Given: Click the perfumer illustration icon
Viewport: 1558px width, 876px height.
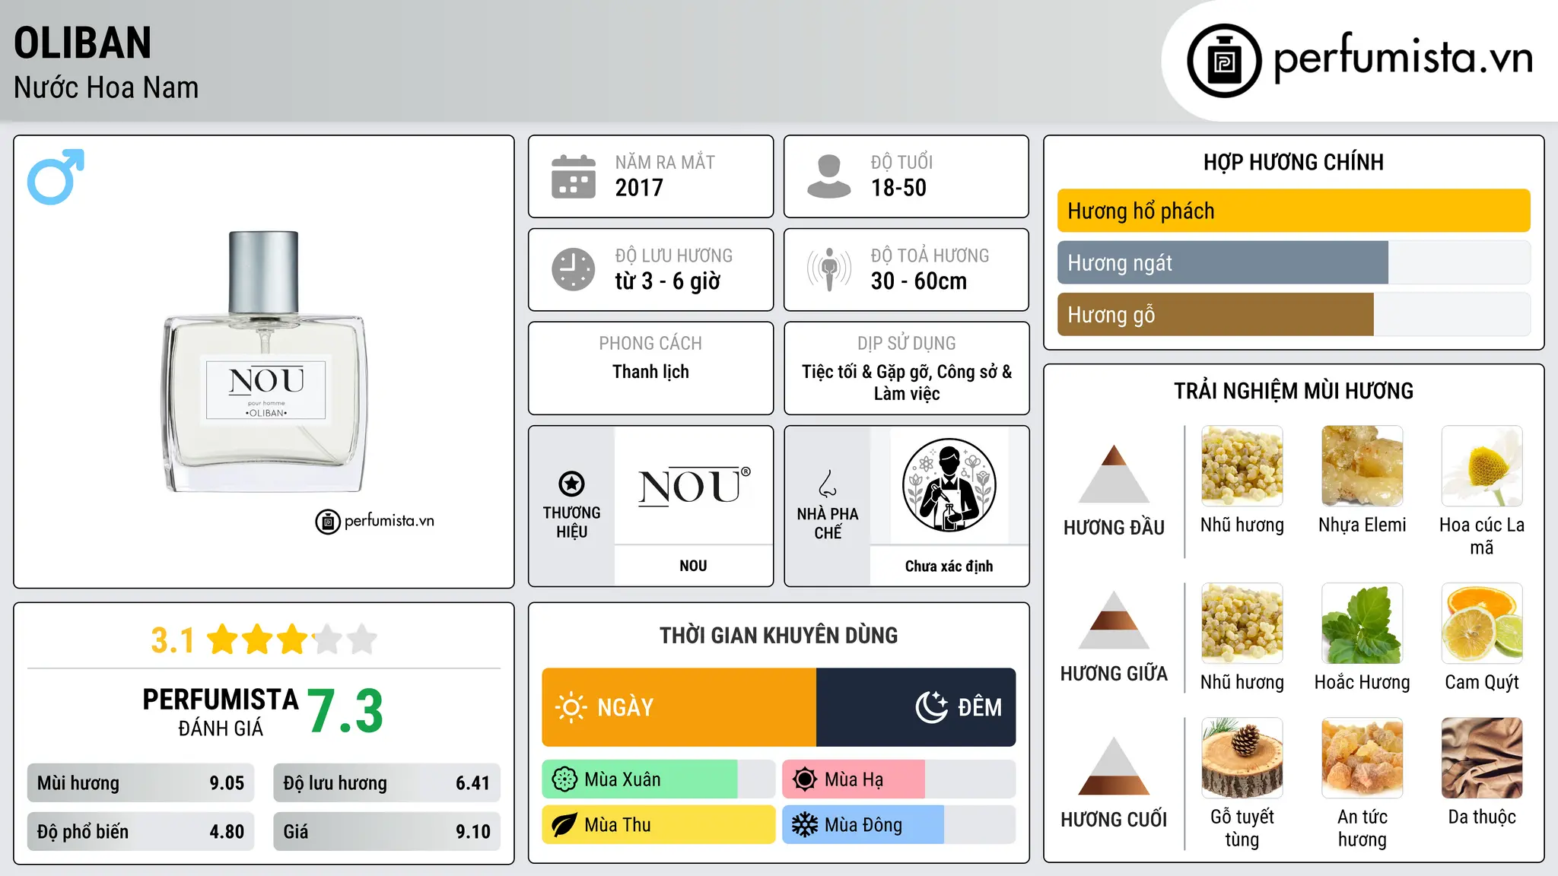Looking at the screenshot, I should pos(949,485).
